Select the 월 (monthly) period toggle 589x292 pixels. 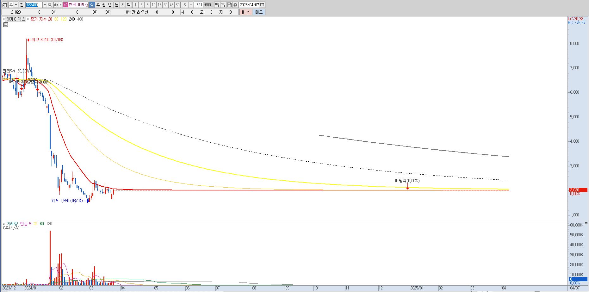point(104,5)
